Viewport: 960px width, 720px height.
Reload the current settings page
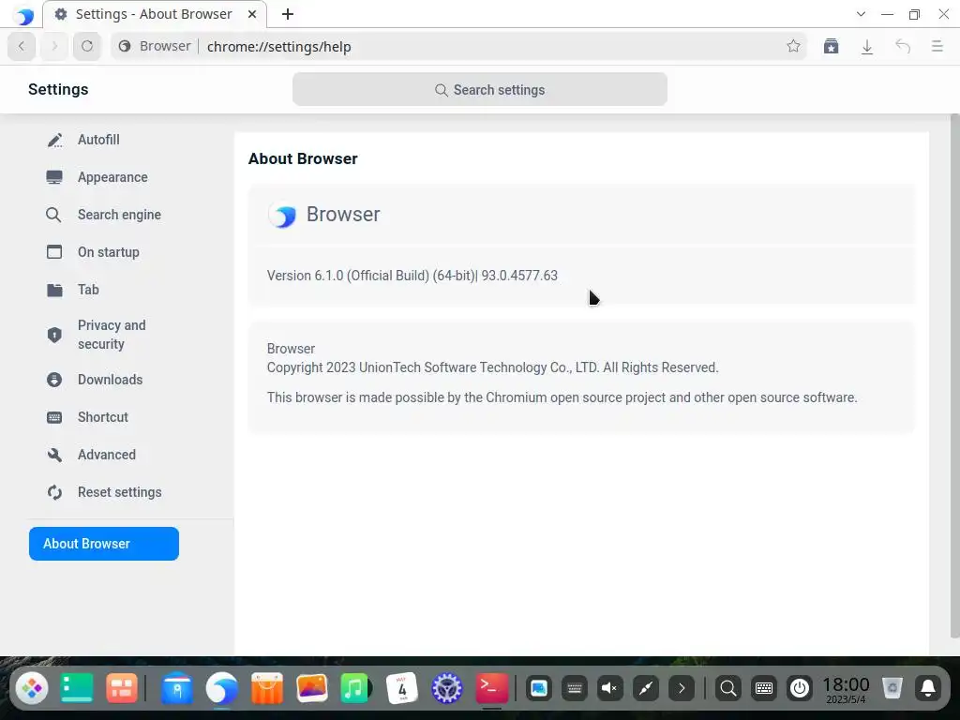[x=87, y=47]
